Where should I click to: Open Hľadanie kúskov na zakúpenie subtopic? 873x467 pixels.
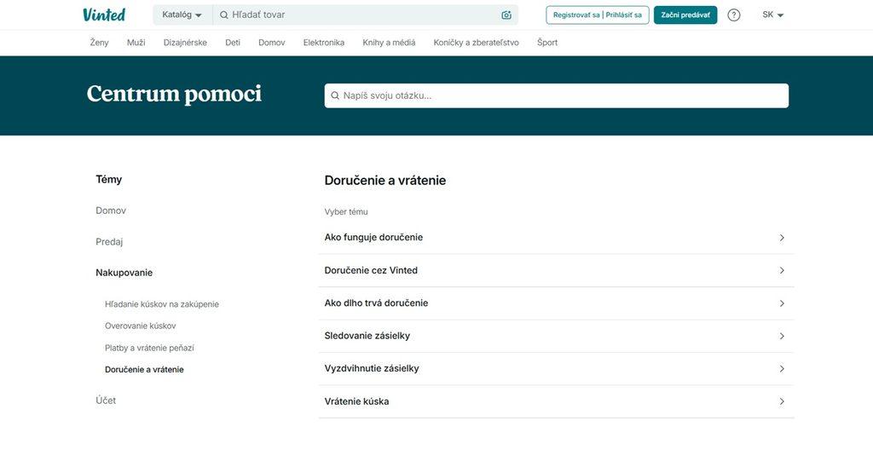tap(161, 304)
